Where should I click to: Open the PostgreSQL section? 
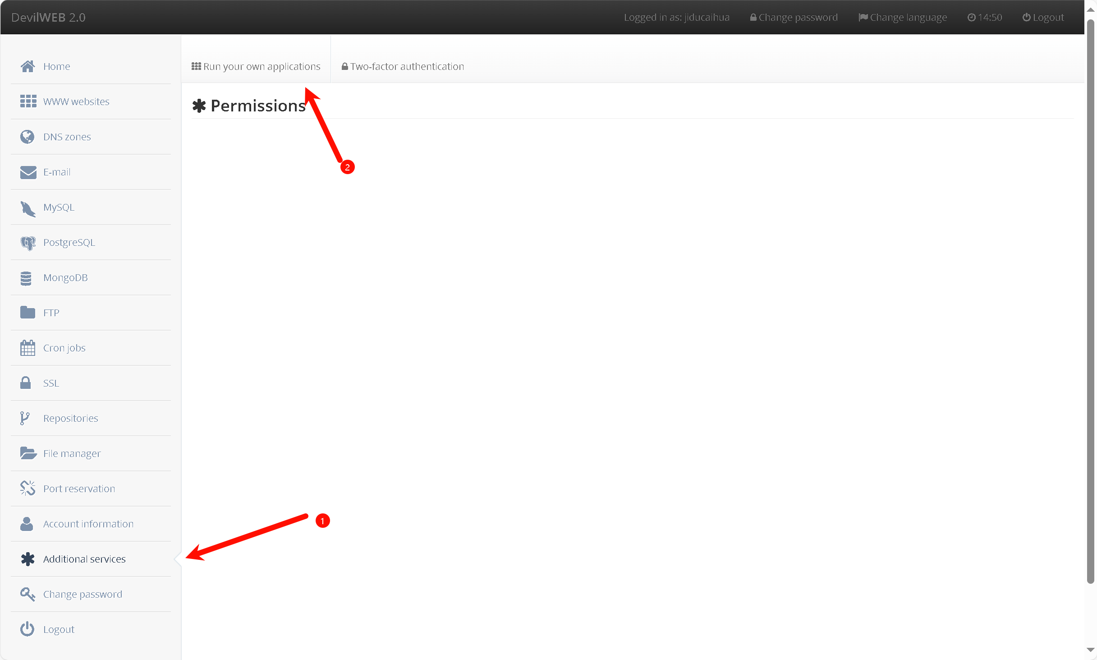pos(91,242)
